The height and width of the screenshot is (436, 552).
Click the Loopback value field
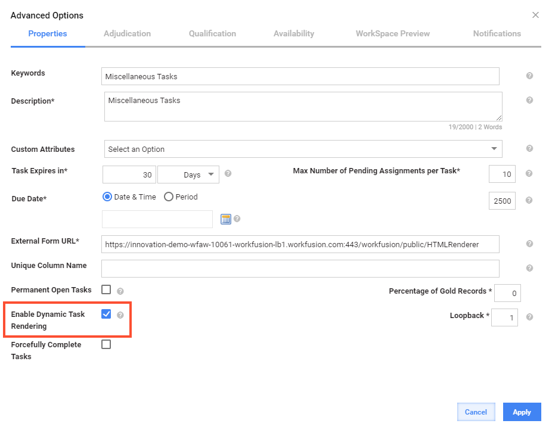[504, 317]
